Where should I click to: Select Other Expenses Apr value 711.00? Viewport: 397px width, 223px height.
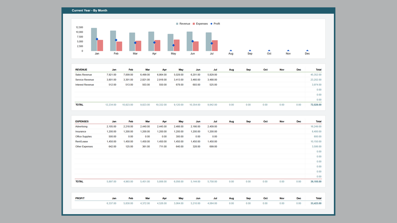[x=163, y=146]
